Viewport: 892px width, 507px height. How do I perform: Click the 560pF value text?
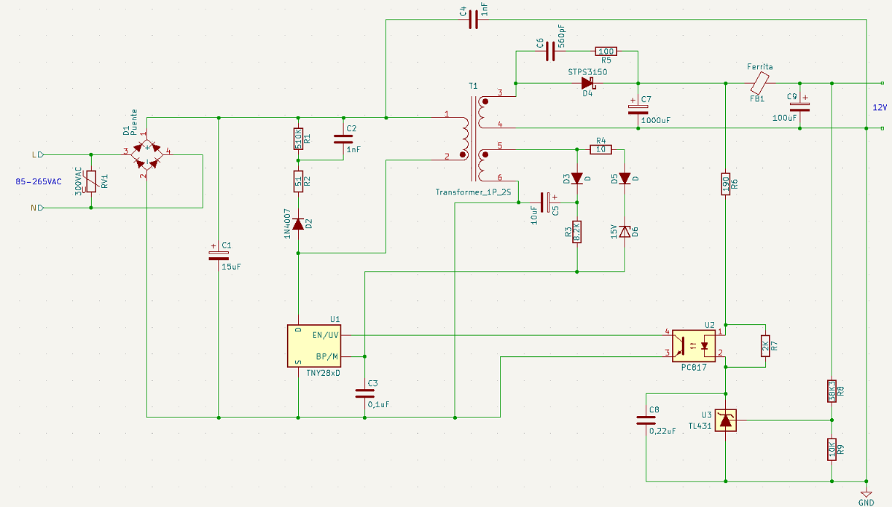pos(561,36)
